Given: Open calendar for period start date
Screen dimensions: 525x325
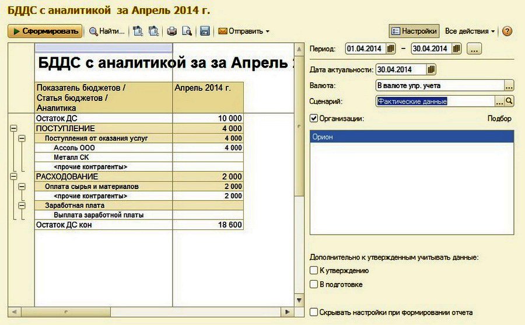Looking at the screenshot, I should [390, 48].
